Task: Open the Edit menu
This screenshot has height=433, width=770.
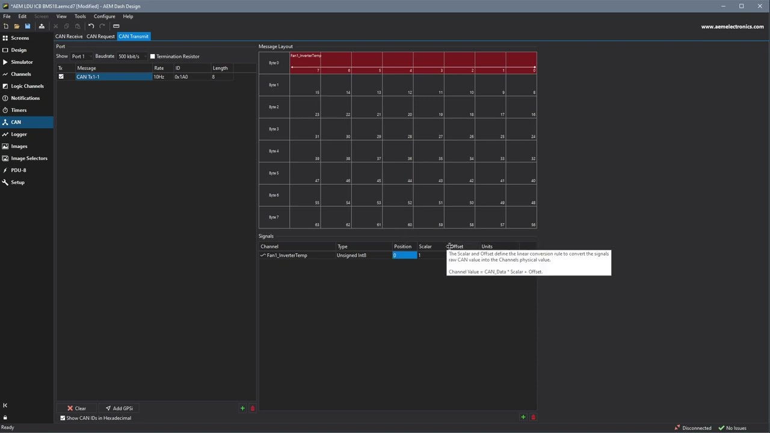Action: (x=22, y=16)
